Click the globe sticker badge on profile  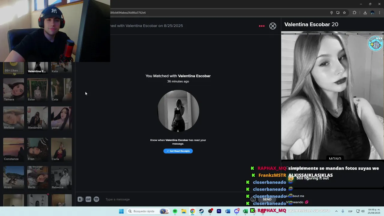point(375,43)
